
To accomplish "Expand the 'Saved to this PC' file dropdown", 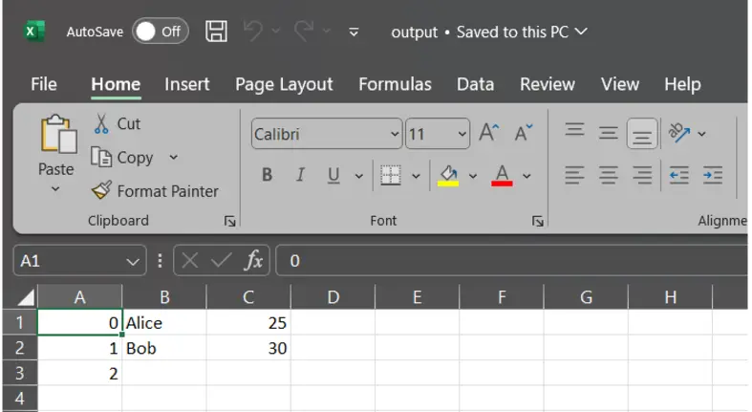I will click(x=581, y=32).
